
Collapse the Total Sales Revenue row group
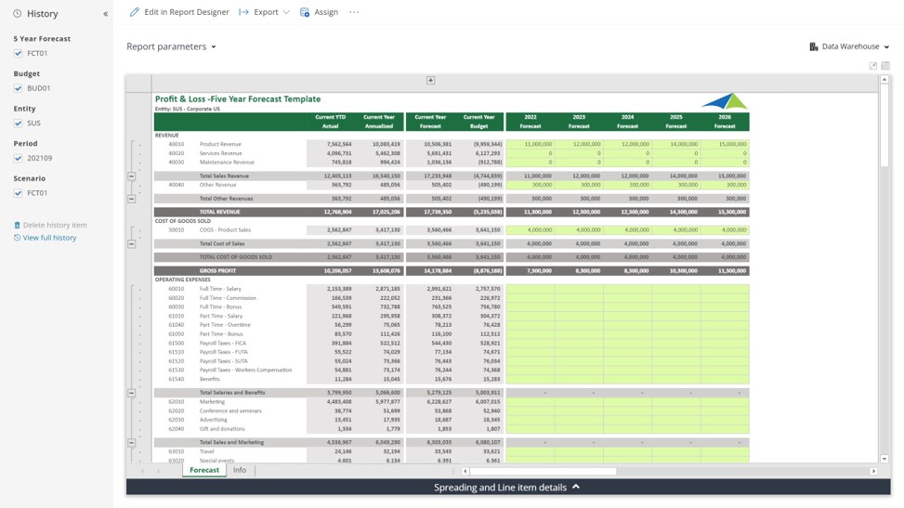(131, 176)
